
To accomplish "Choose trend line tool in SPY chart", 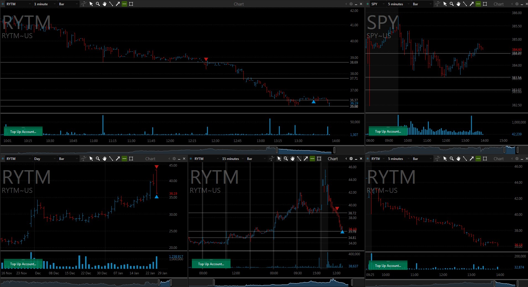I will click(465, 4).
